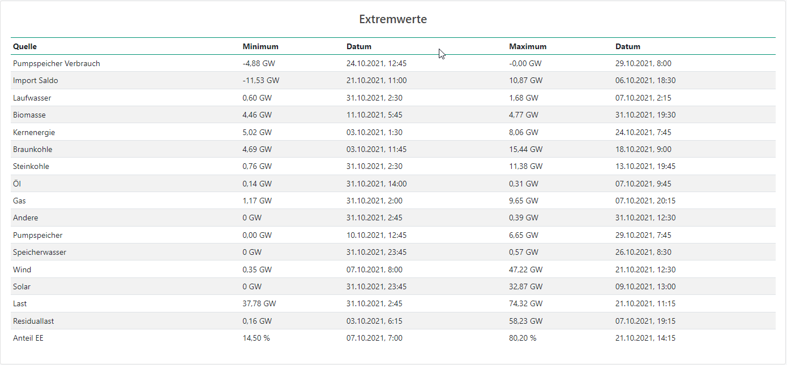787x365 pixels.
Task: Click the Maximum column header
Action: [x=528, y=46]
